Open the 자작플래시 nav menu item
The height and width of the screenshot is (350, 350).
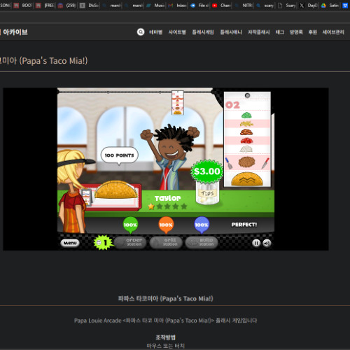[259, 32]
